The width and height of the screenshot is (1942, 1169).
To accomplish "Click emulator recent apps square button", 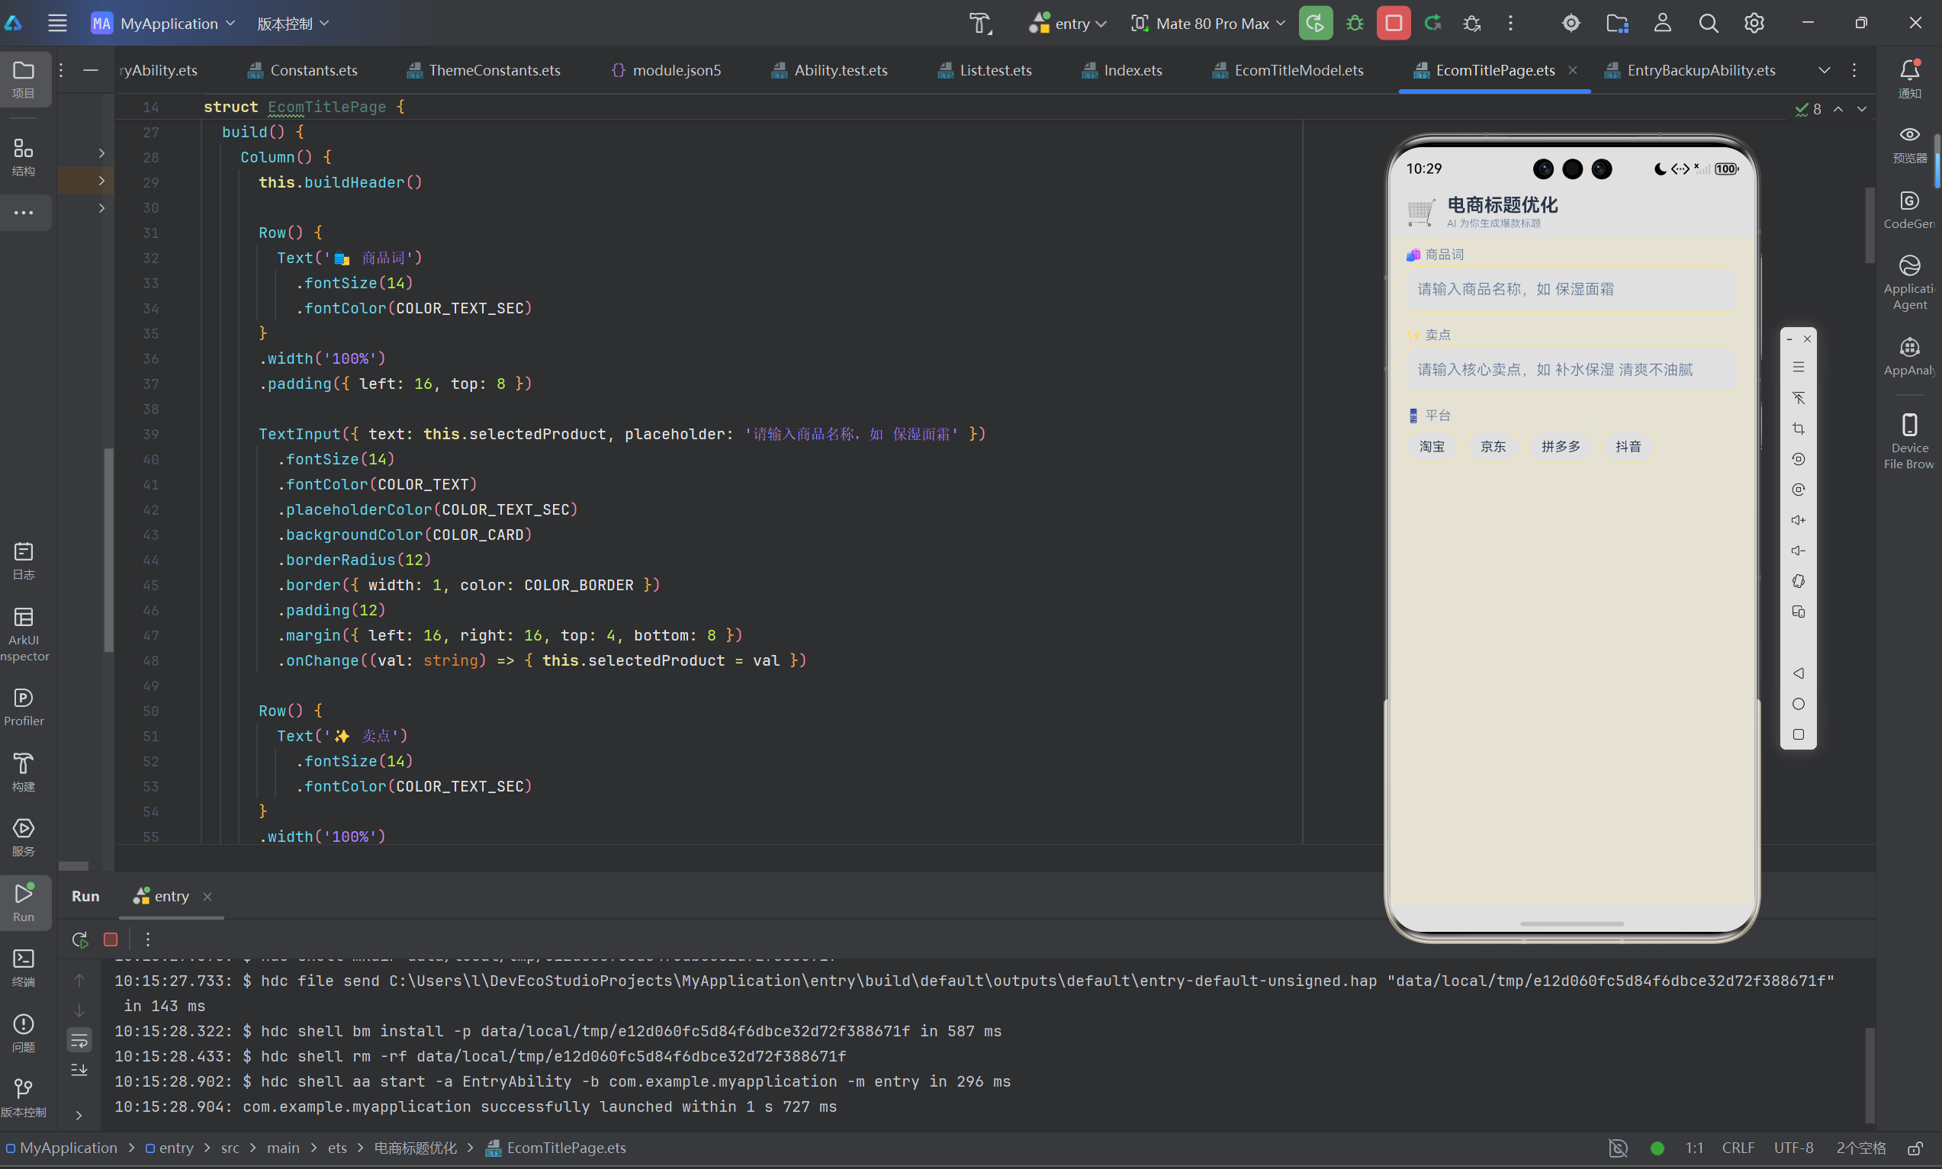I will [1798, 735].
